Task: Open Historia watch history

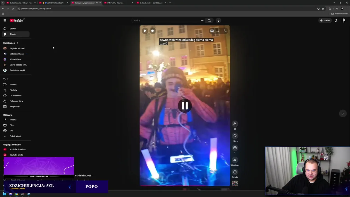Action: coord(15,85)
